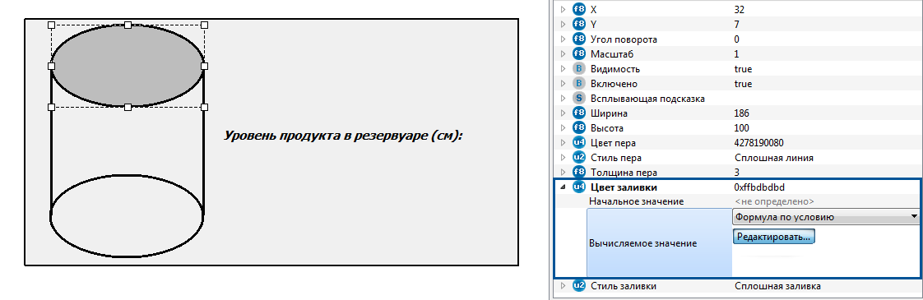Click the S icon of Всплывающая подсказка
Image resolution: width=923 pixels, height=300 pixels.
click(x=579, y=99)
